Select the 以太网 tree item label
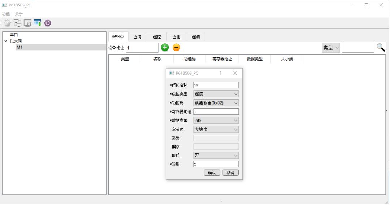Image resolution: width=390 pixels, height=205 pixels. click(x=16, y=41)
